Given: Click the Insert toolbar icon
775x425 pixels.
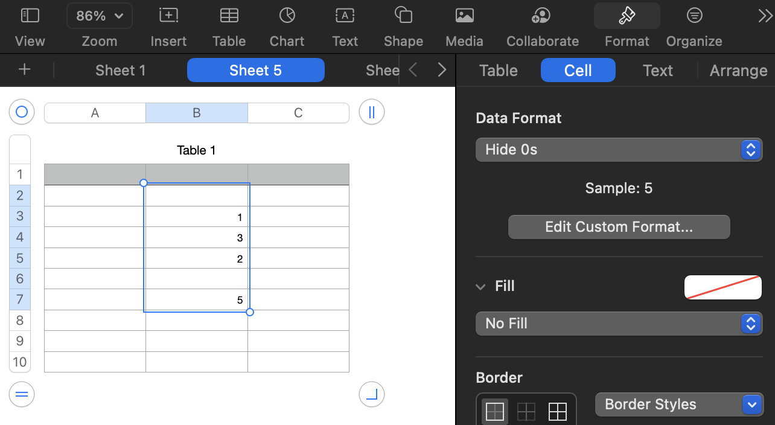Looking at the screenshot, I should pyautogui.click(x=168, y=16).
